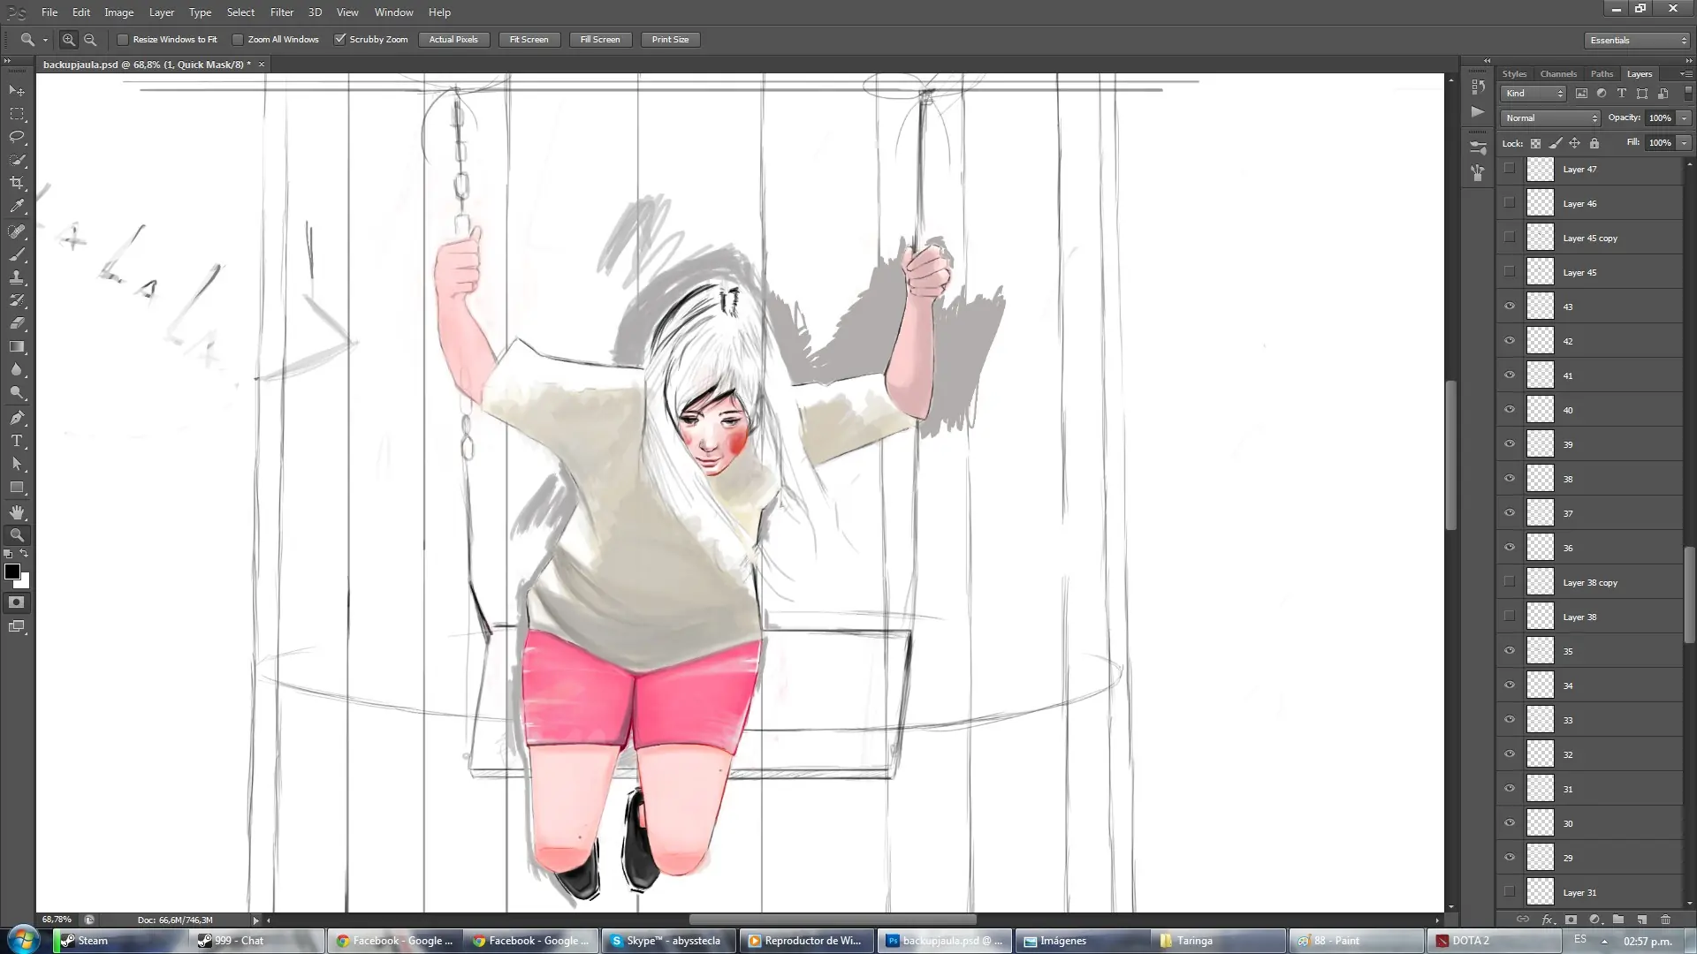Switch to the Channels tab

(x=1557, y=74)
